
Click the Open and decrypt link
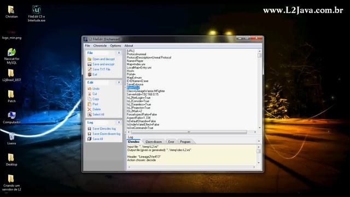103,59
